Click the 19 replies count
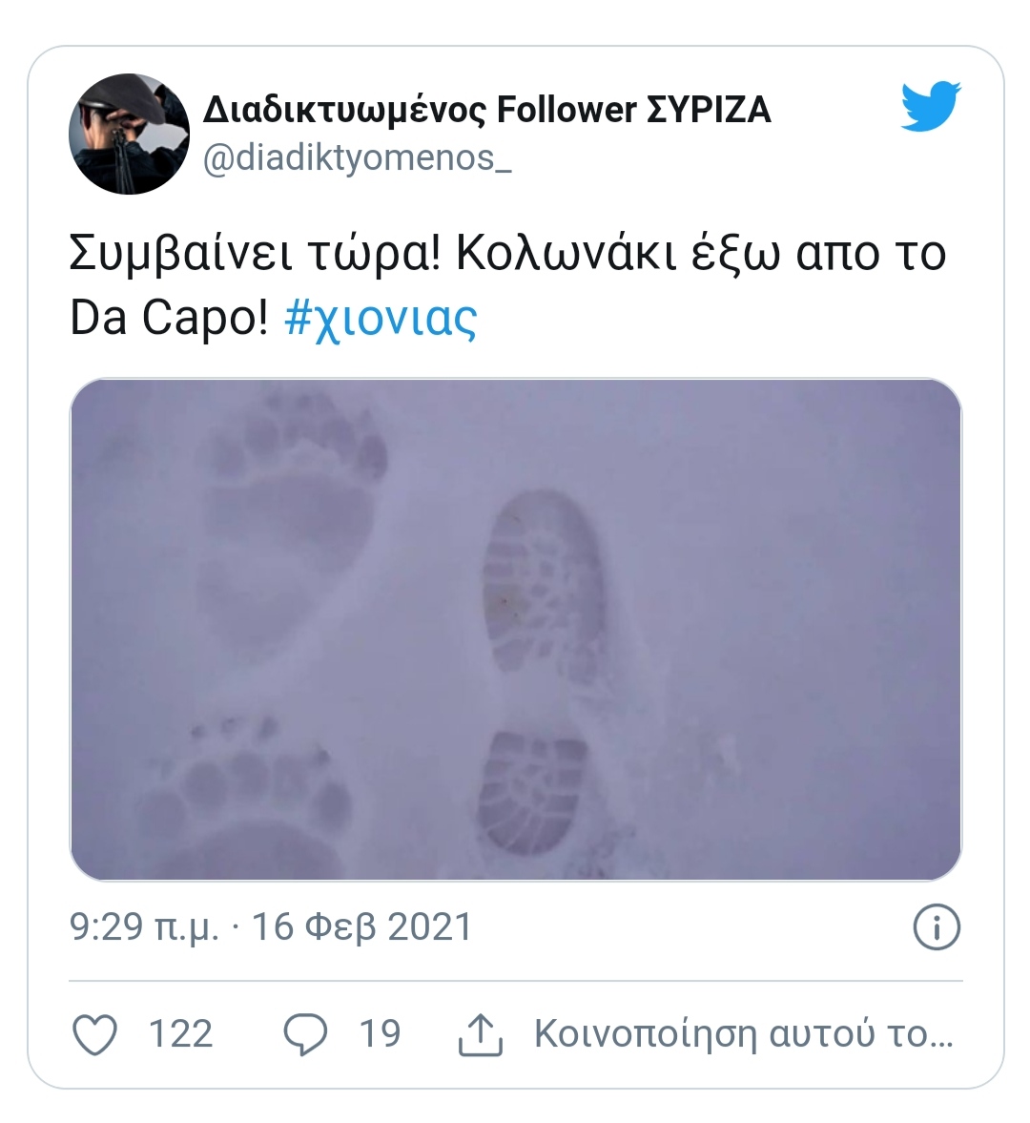Screen dimensions: 1030x1123 (x=380, y=1034)
